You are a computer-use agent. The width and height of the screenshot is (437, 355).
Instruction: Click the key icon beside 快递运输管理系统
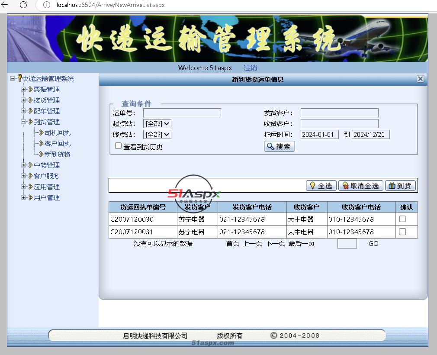coord(20,78)
